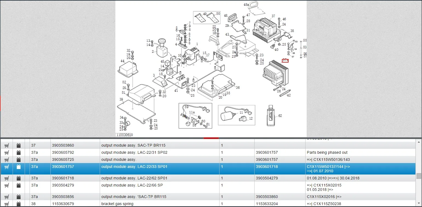The width and height of the screenshot is (422, 207).
Task: Select callout 43 in the diagram
Action: pyautogui.click(x=227, y=34)
